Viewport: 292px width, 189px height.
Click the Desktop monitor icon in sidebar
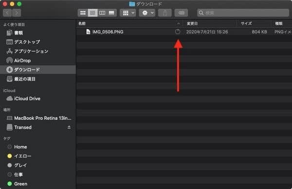pyautogui.click(x=10, y=42)
